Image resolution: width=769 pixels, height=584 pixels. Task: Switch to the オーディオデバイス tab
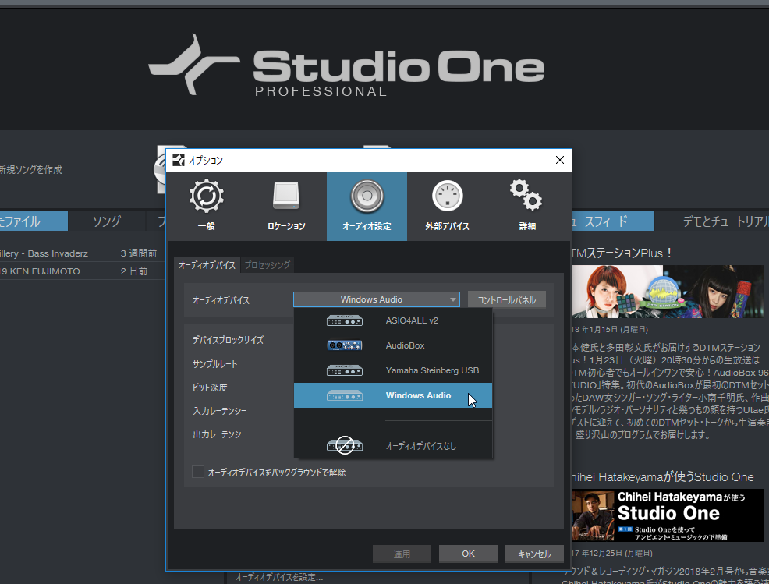point(207,265)
